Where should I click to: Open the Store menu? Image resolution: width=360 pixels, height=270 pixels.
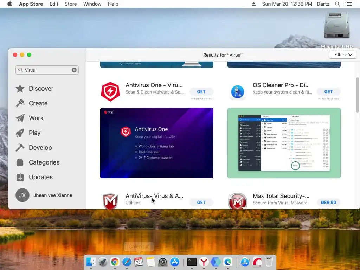71,4
